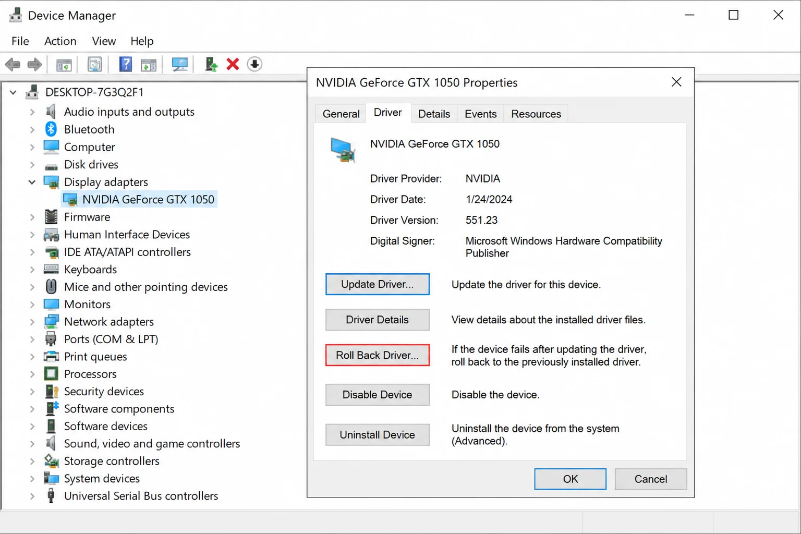Viewport: 801px width, 534px height.
Task: Collapse the Display adapters category
Action: tap(32, 182)
